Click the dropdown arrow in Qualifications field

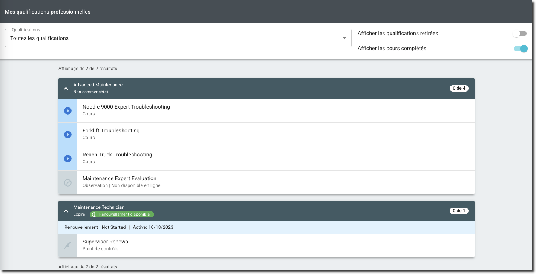pyautogui.click(x=344, y=38)
